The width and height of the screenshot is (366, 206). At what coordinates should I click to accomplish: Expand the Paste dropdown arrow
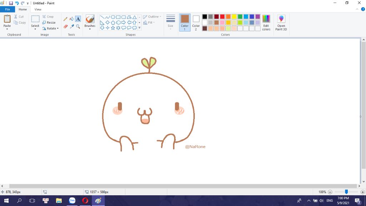coord(7,29)
